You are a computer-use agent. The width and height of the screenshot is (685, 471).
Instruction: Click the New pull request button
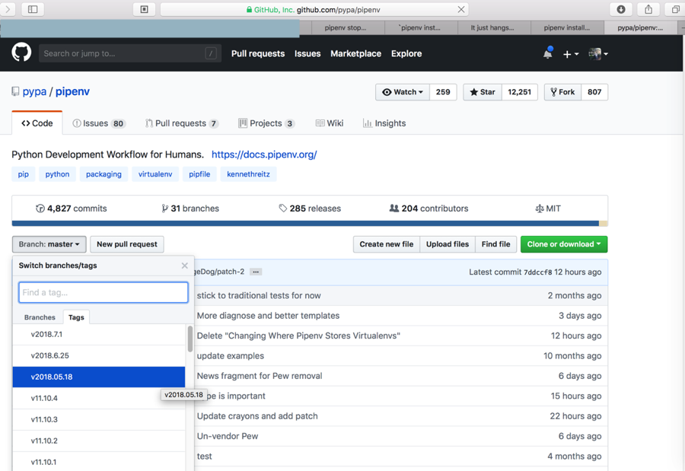(x=126, y=244)
